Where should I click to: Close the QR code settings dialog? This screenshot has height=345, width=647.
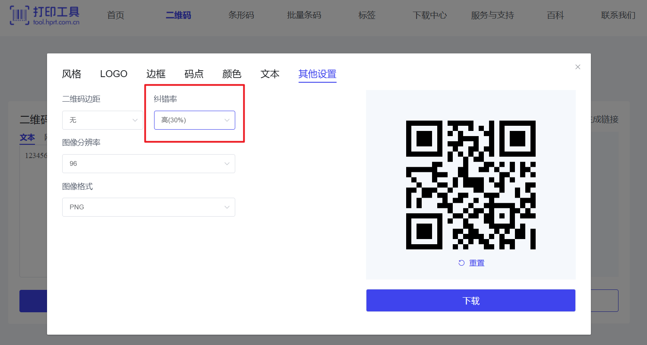(x=578, y=67)
